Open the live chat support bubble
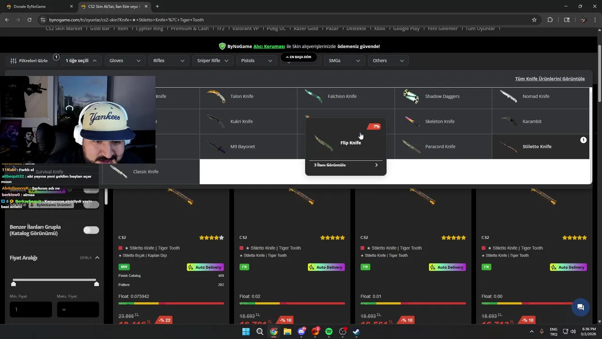The image size is (602, 339). click(x=580, y=307)
